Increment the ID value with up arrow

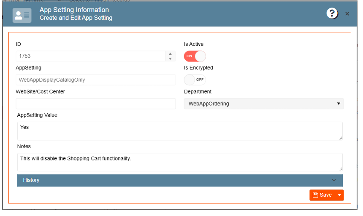(170, 53)
